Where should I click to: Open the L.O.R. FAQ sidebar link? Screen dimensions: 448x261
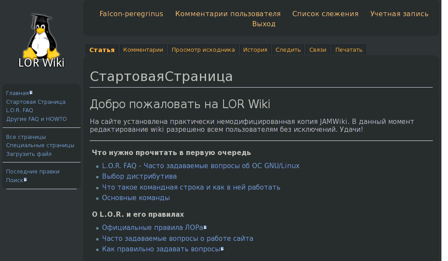pyautogui.click(x=19, y=110)
